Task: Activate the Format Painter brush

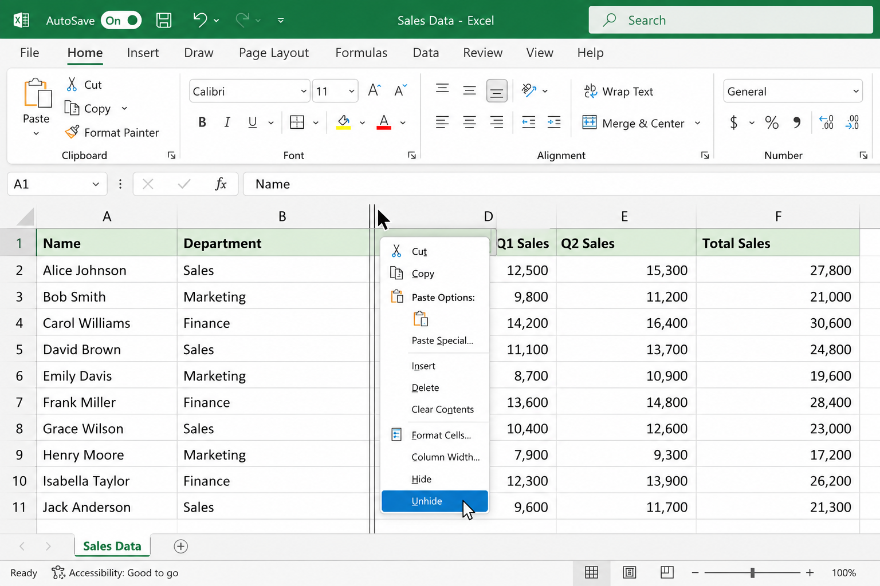Action: tap(72, 132)
